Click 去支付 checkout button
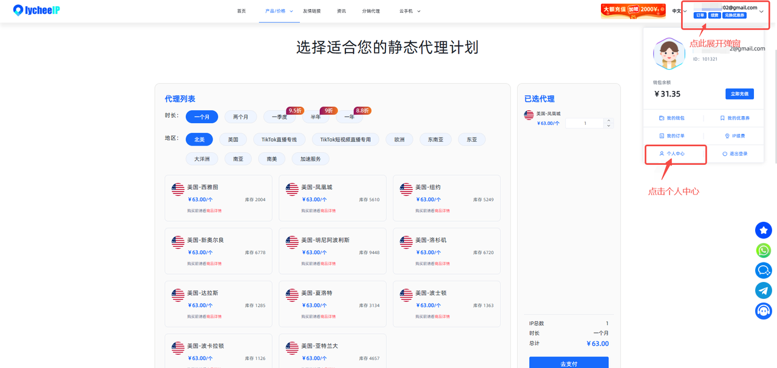The height and width of the screenshot is (368, 777). [x=569, y=363]
